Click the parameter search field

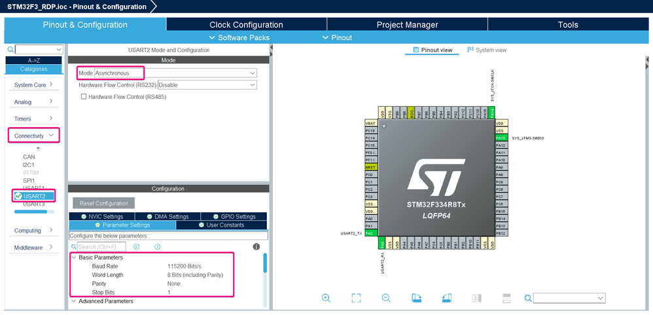(102, 247)
